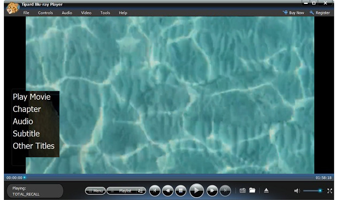Rewind using the fast backward button

(x=168, y=191)
